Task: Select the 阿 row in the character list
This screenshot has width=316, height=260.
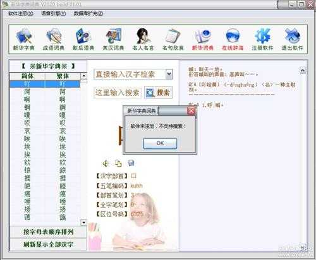Action: [45, 92]
